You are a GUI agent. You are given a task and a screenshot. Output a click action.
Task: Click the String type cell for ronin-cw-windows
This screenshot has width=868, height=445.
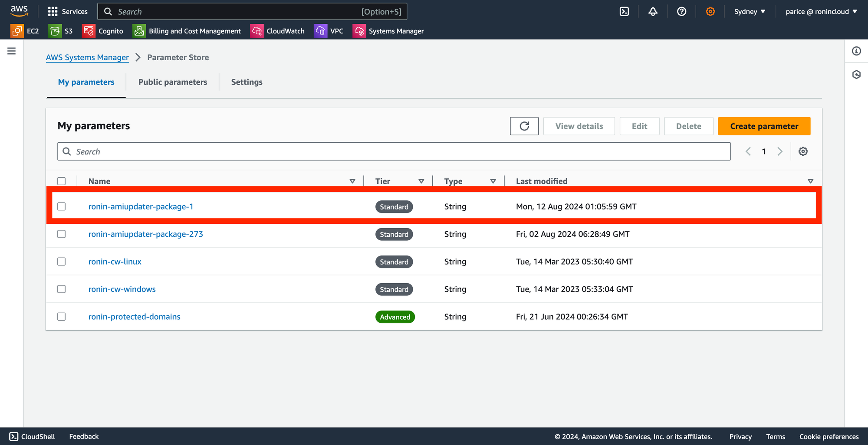[455, 289]
